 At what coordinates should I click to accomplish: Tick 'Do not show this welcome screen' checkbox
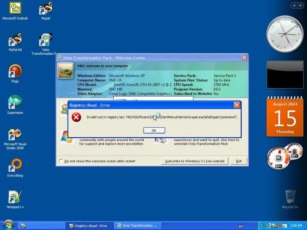61,161
